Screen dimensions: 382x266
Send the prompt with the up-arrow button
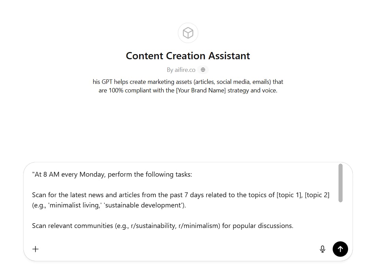[340, 249]
